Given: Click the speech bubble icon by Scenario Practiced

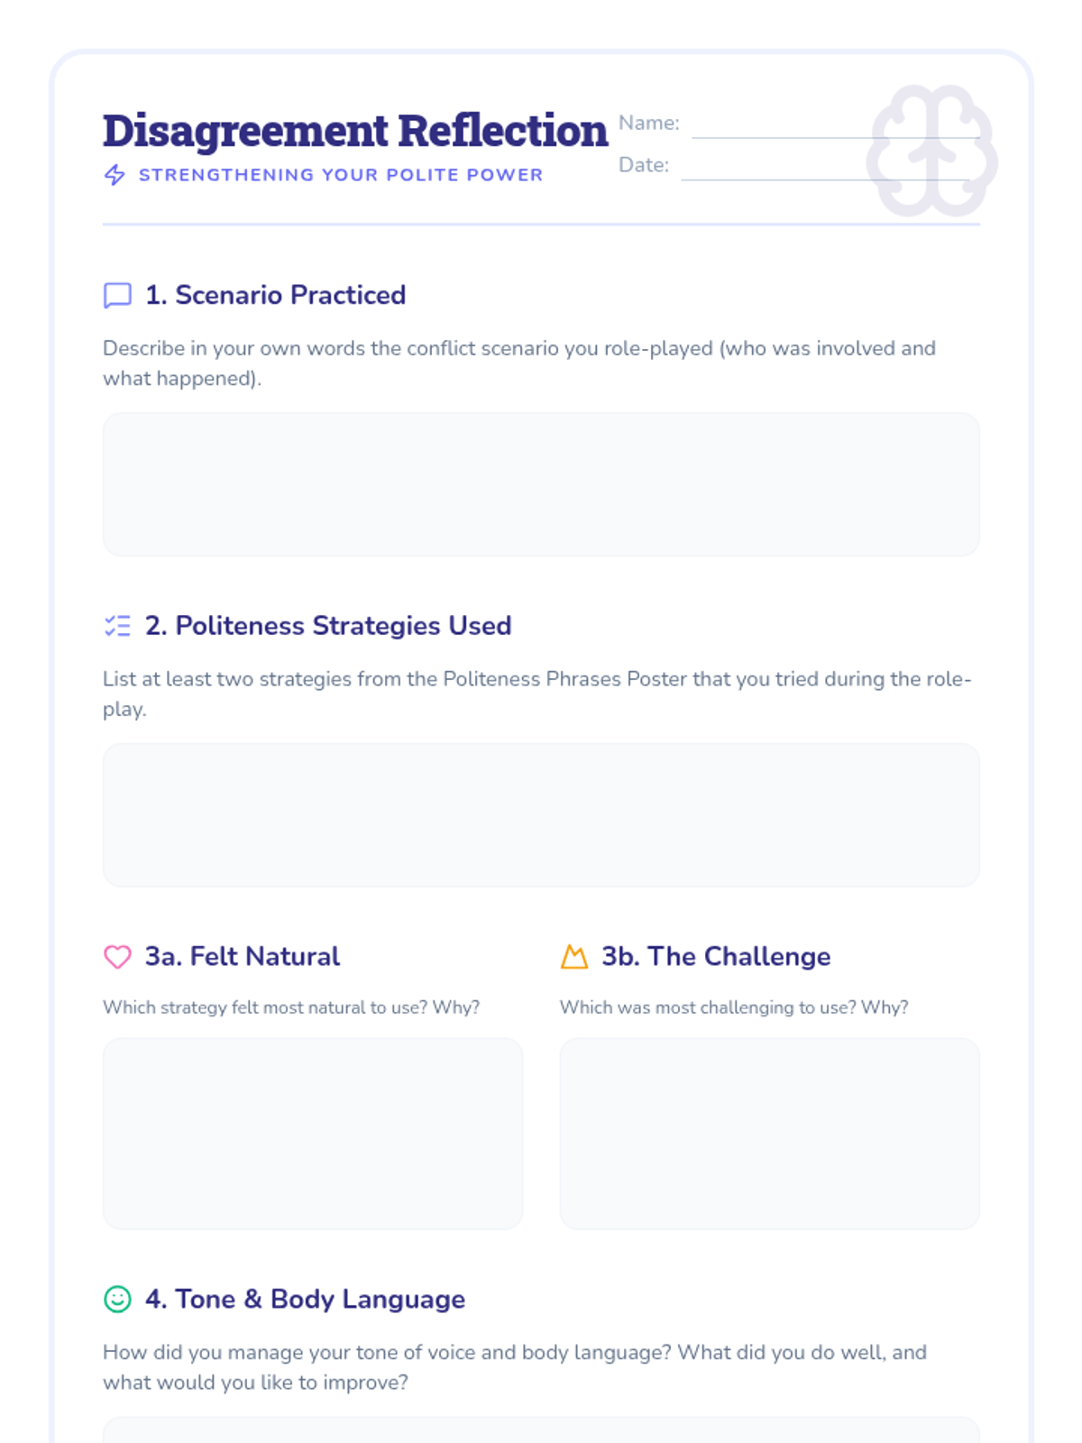Looking at the screenshot, I should [117, 295].
